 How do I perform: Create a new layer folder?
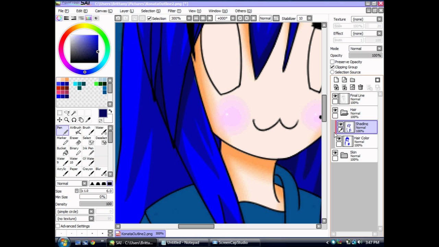(x=353, y=80)
